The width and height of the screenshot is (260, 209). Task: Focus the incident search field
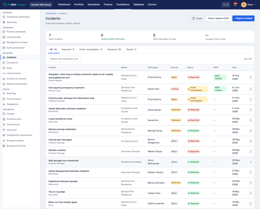click(x=65, y=59)
